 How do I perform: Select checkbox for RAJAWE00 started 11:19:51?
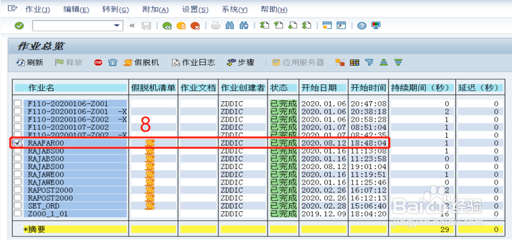17,174
